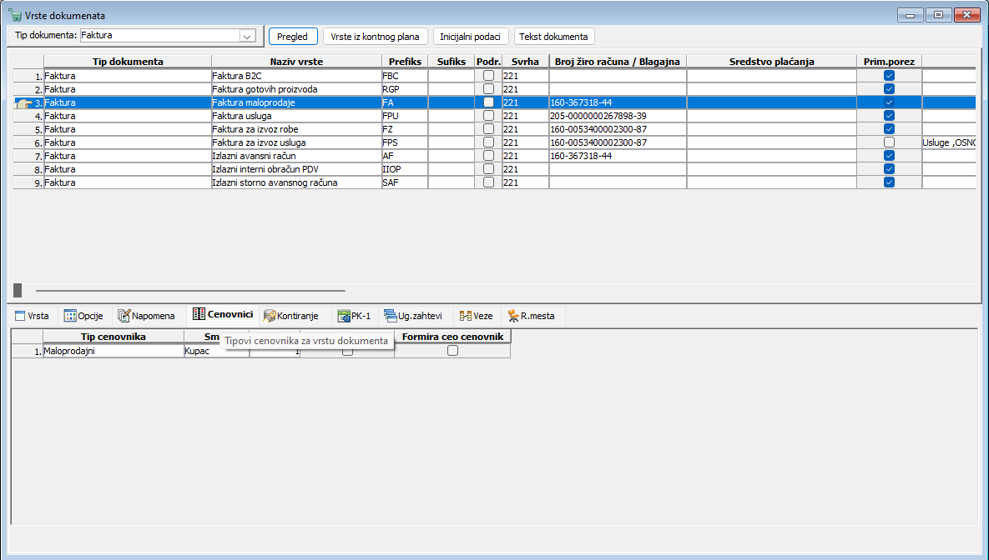The image size is (989, 560).
Task: Click the Faktura za izvoz robe name cell
Action: point(296,129)
